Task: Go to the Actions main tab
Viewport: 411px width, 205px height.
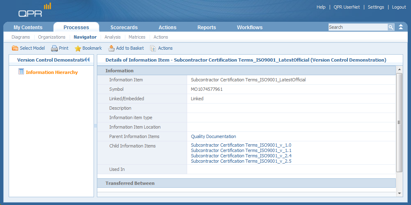Action: [167, 28]
